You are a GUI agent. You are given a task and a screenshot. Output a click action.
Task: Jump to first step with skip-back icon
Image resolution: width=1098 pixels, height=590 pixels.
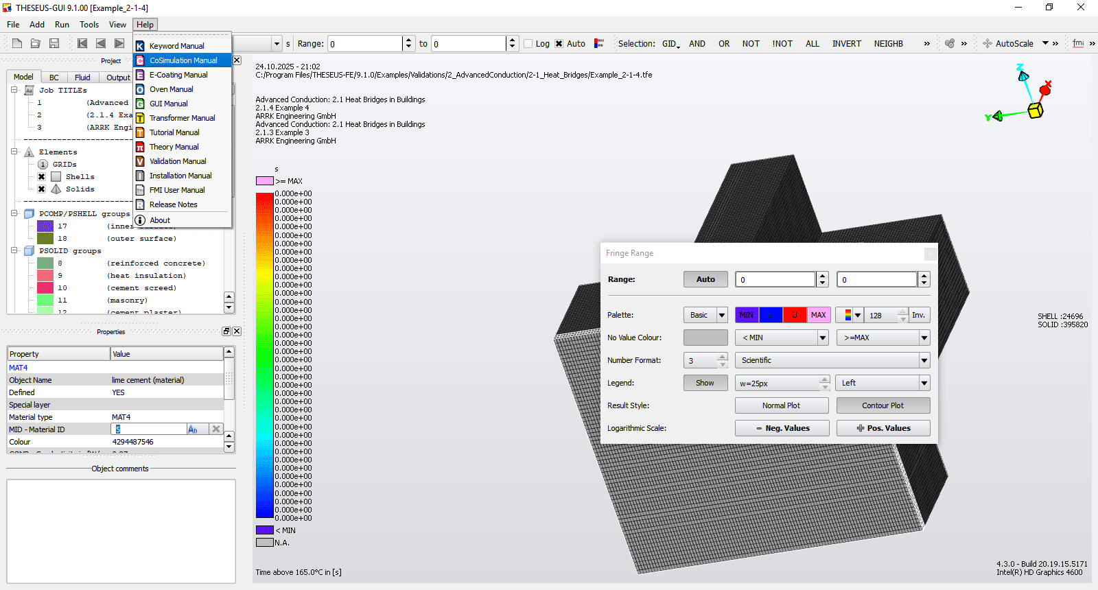82,43
